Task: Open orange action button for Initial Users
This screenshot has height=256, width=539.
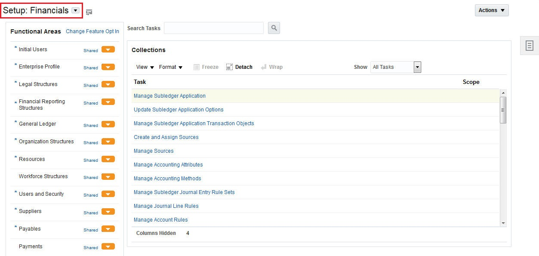Action: [108, 49]
